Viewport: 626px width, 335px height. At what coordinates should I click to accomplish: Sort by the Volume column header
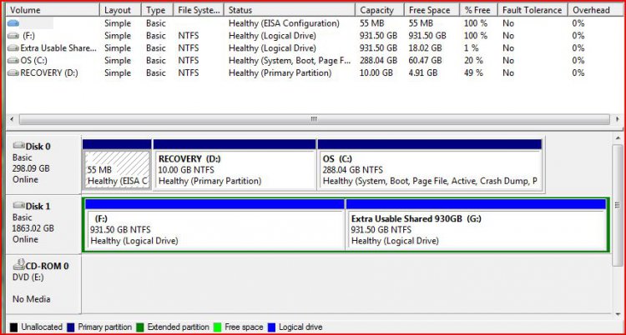(x=53, y=10)
